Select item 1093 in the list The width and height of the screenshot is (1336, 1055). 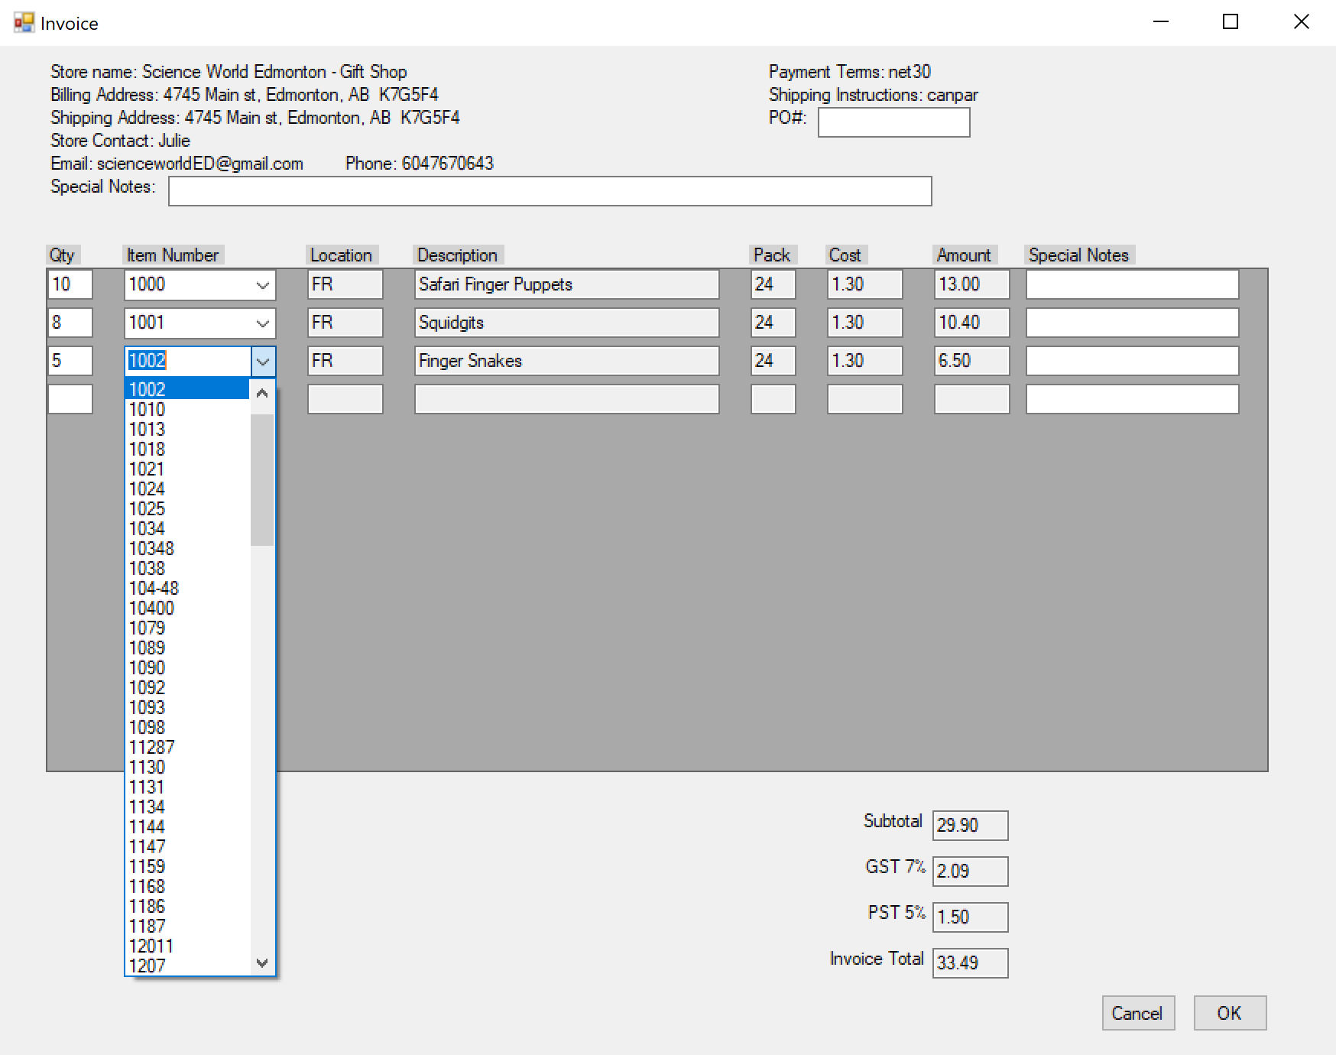pyautogui.click(x=187, y=707)
